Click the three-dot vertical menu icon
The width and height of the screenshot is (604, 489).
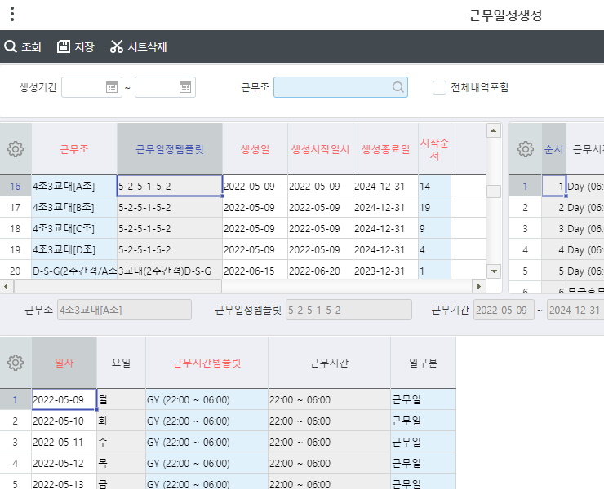click(x=11, y=14)
